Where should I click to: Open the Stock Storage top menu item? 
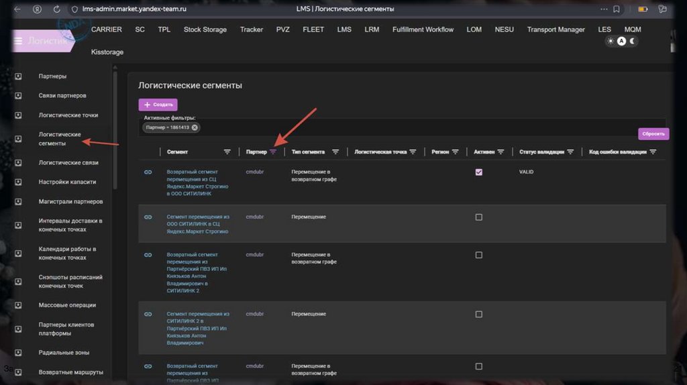pyautogui.click(x=205, y=30)
